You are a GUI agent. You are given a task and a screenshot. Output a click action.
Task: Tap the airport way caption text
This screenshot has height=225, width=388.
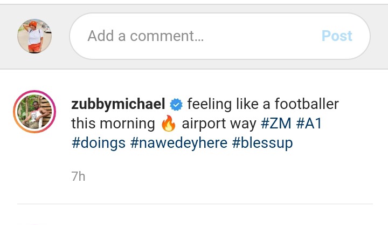(x=219, y=124)
